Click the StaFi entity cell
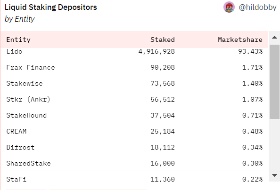 click(x=16, y=179)
